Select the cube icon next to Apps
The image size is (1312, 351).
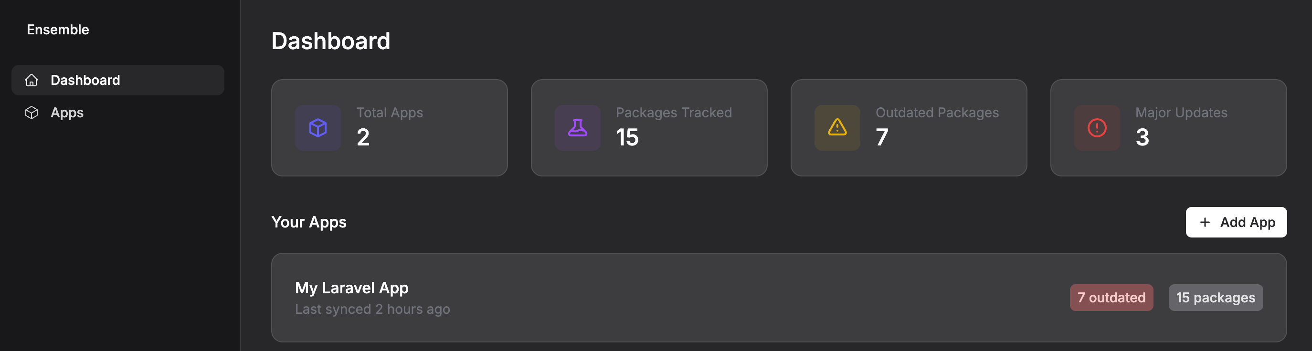pyautogui.click(x=32, y=113)
